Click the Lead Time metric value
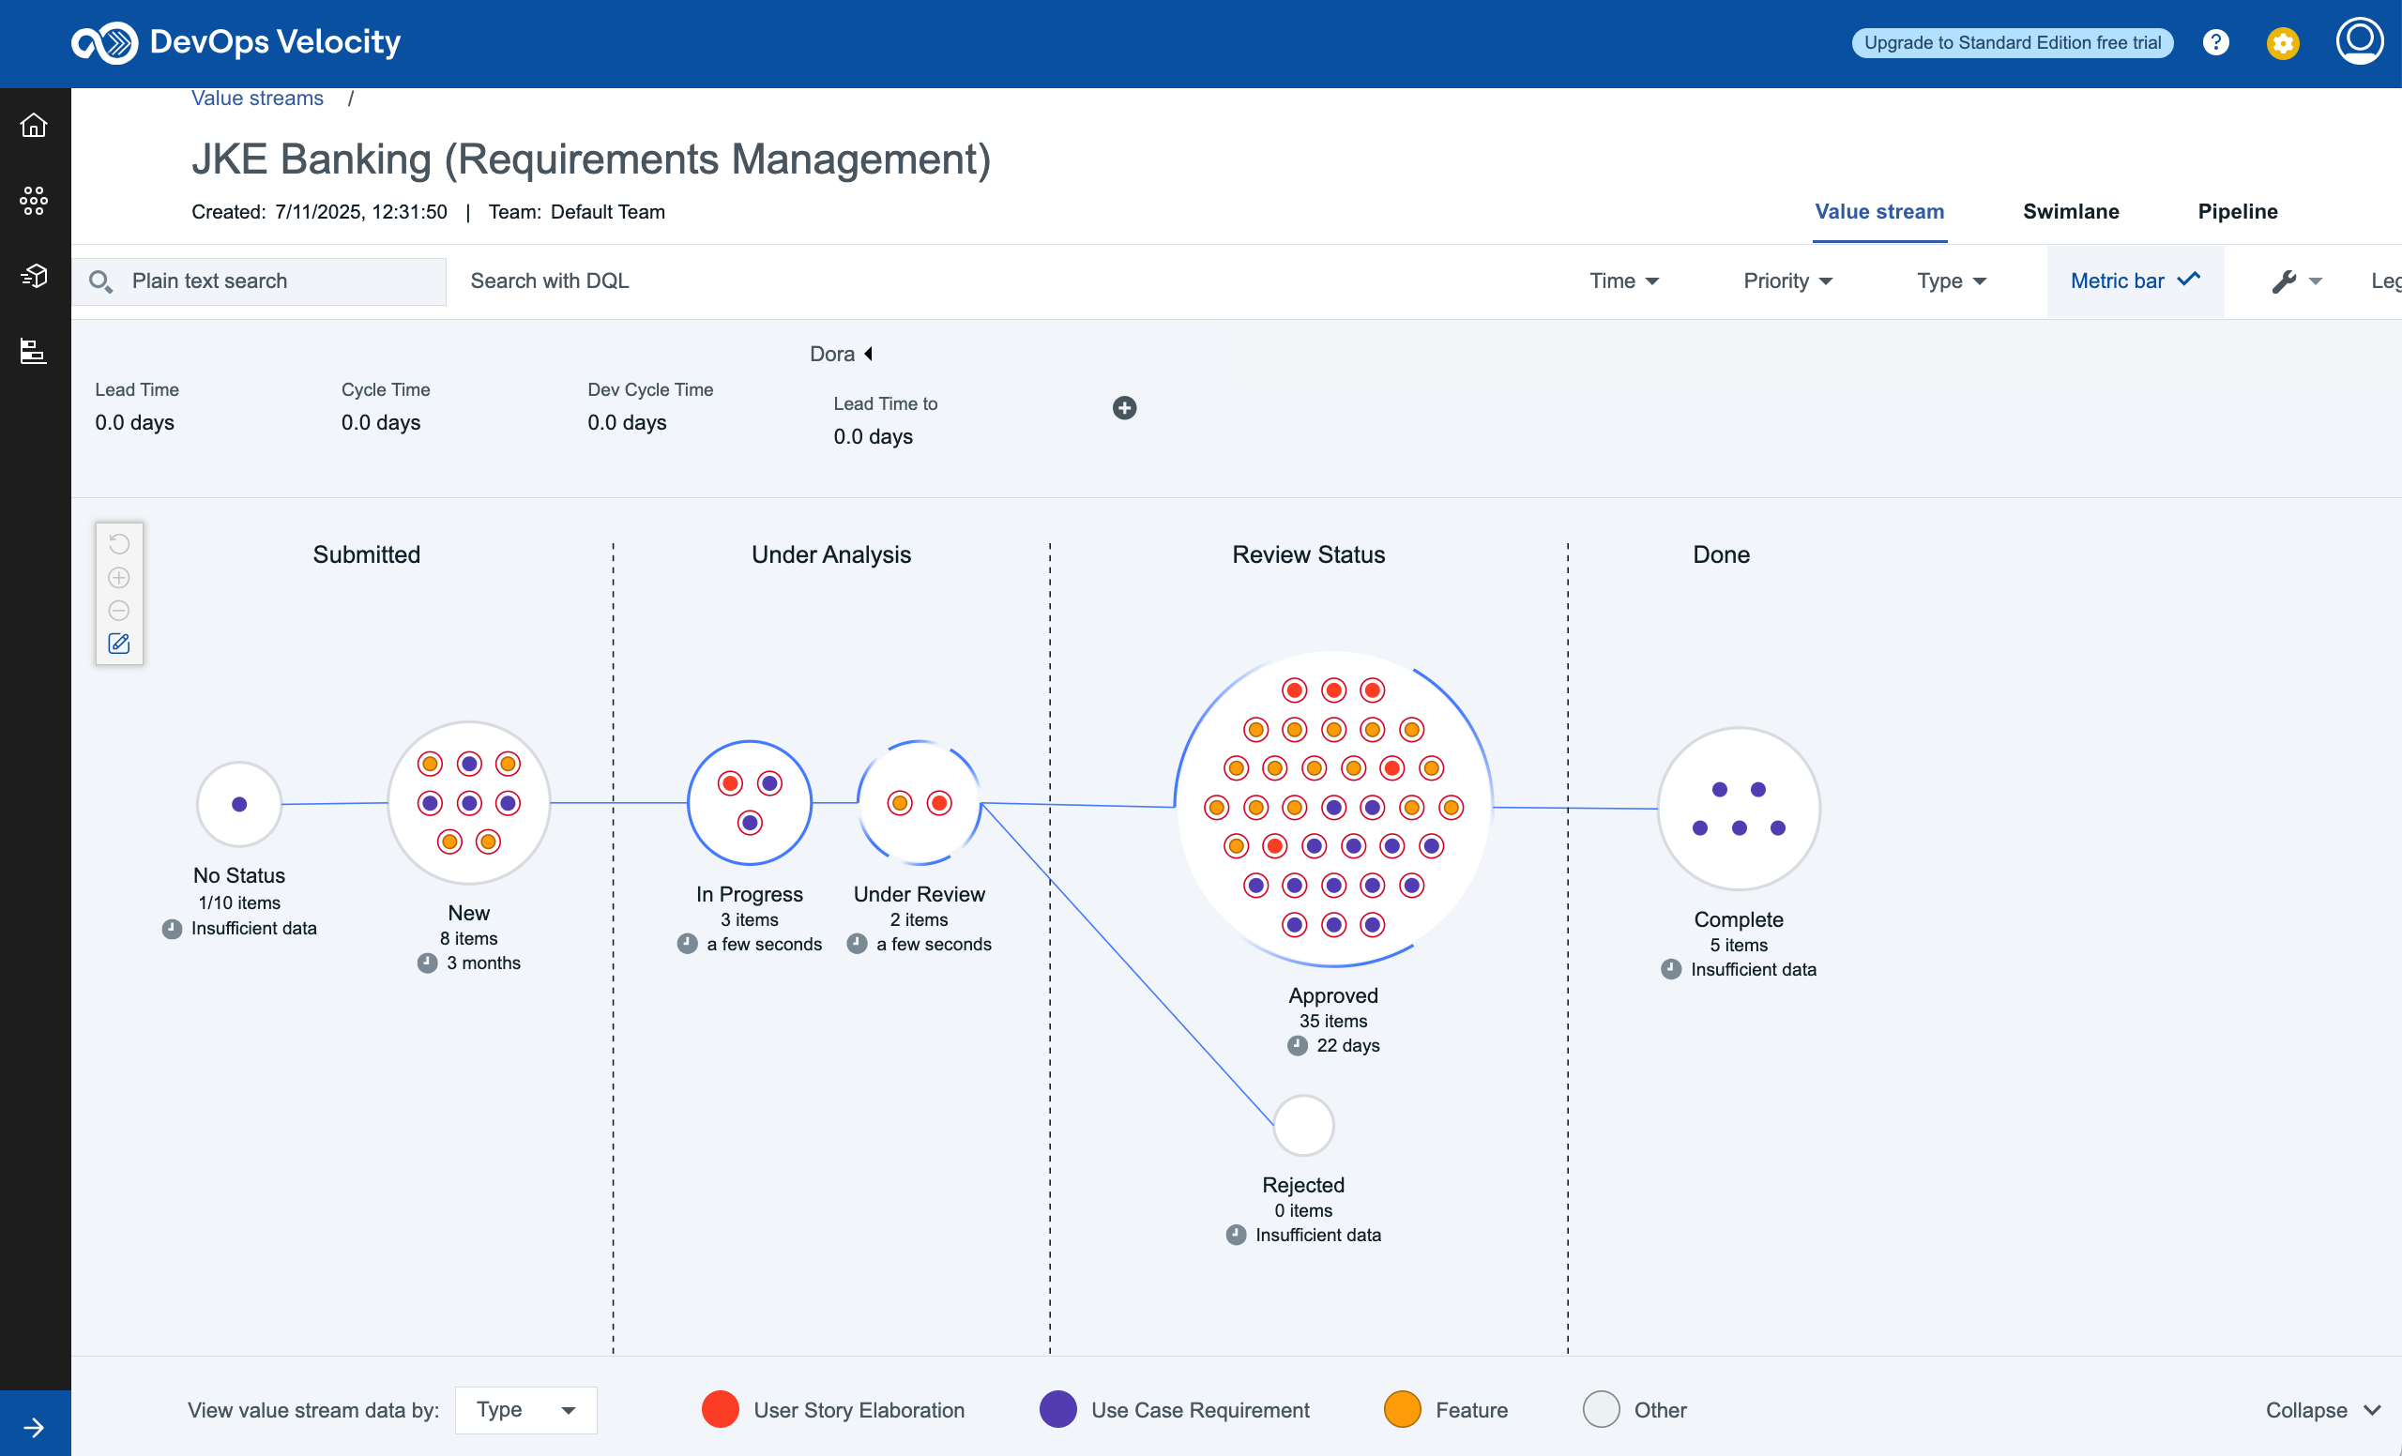This screenshot has height=1456, width=2402. point(134,422)
